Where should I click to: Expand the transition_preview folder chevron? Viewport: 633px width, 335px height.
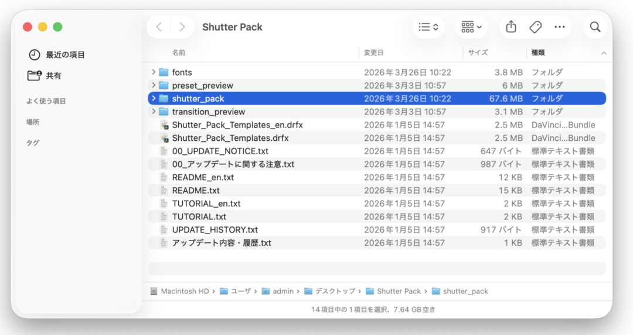(154, 111)
